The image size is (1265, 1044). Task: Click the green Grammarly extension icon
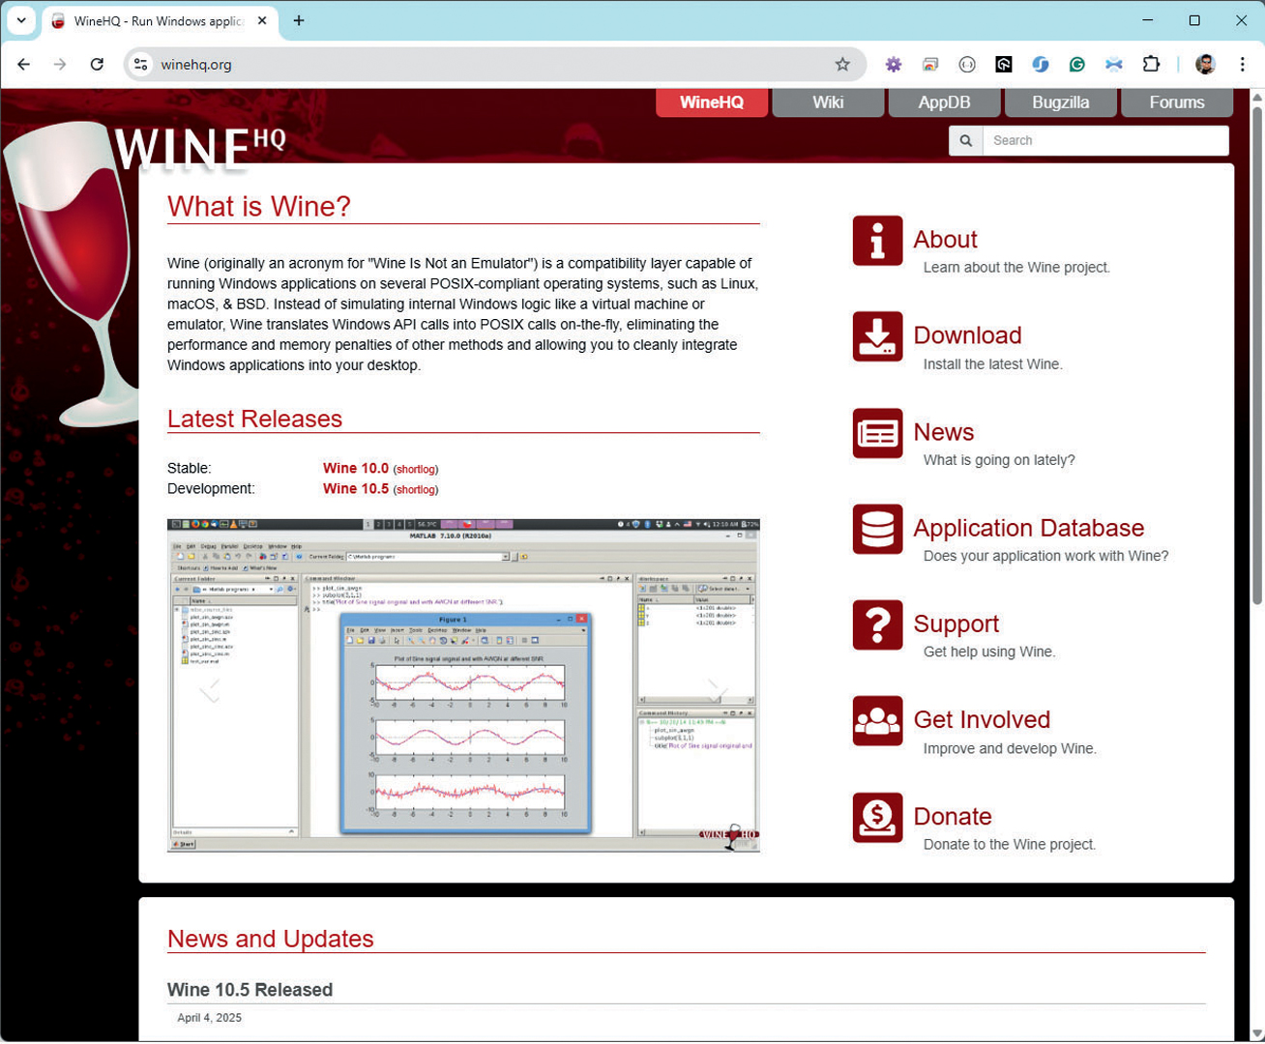[1076, 65]
